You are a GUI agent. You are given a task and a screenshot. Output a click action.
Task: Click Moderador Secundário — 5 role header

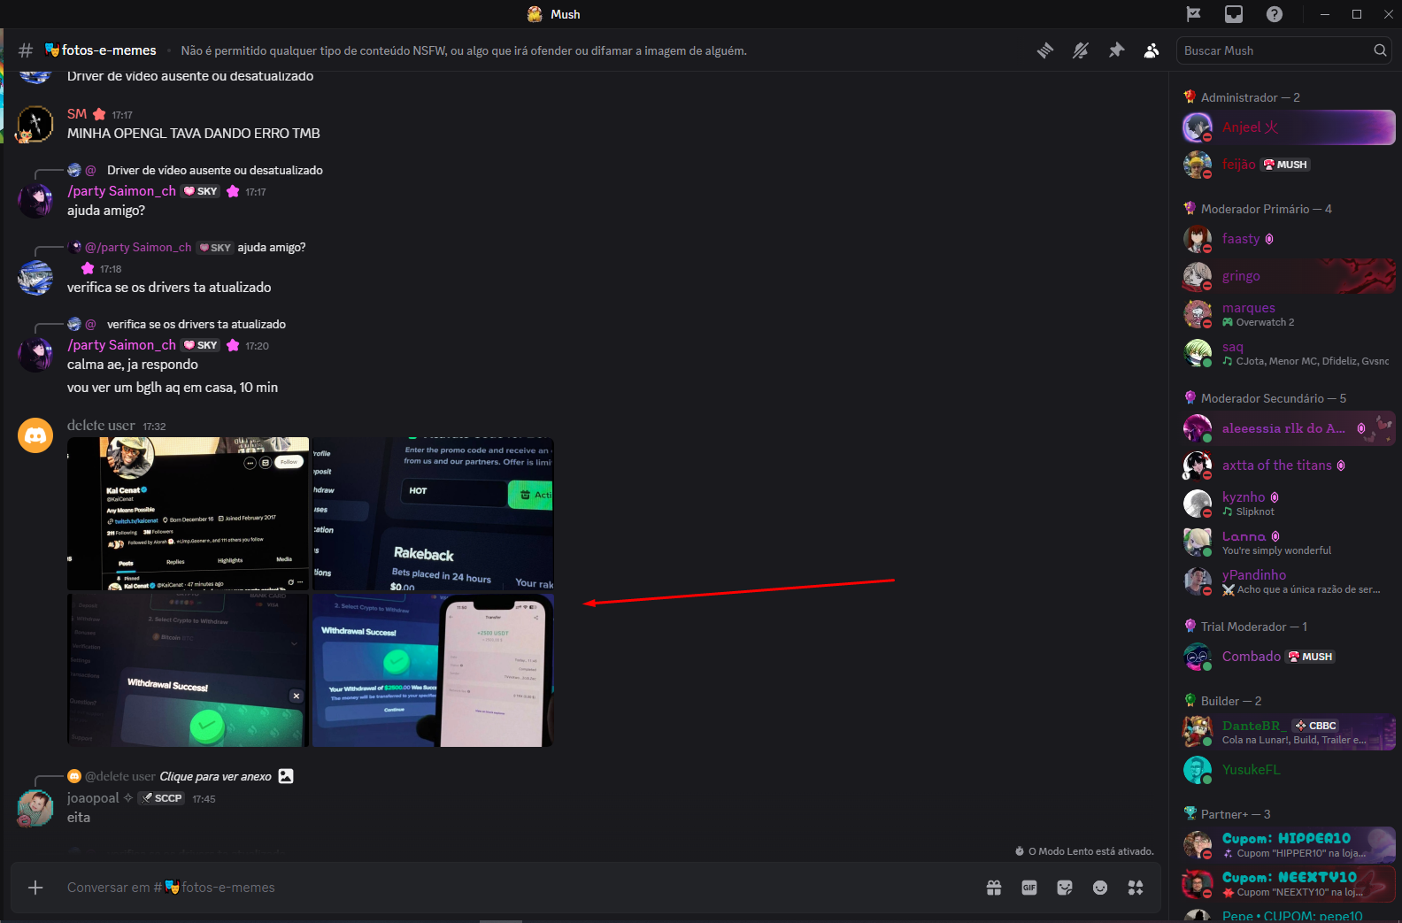(1273, 398)
